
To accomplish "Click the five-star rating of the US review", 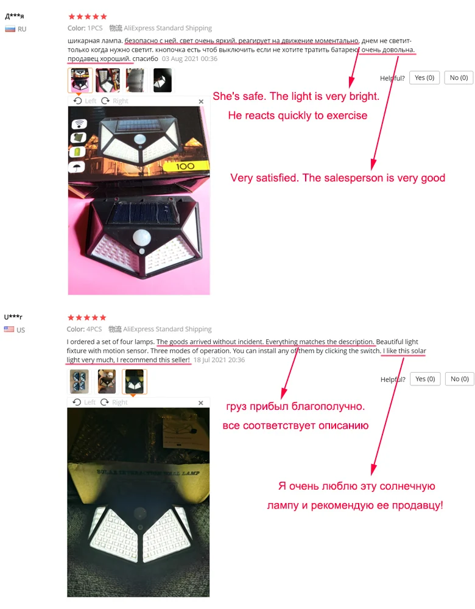I will pos(86,318).
